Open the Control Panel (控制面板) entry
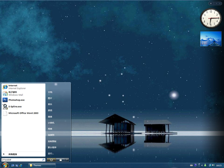The image size is (224, 168). point(52,142)
